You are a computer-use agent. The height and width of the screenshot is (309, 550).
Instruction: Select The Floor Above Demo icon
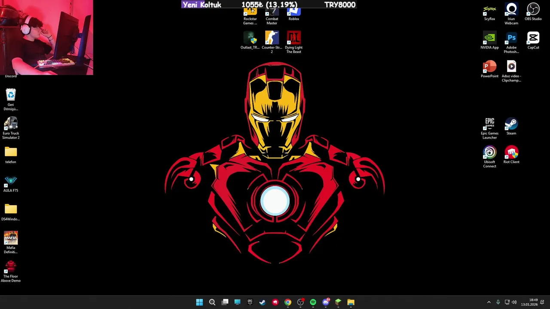(11, 271)
